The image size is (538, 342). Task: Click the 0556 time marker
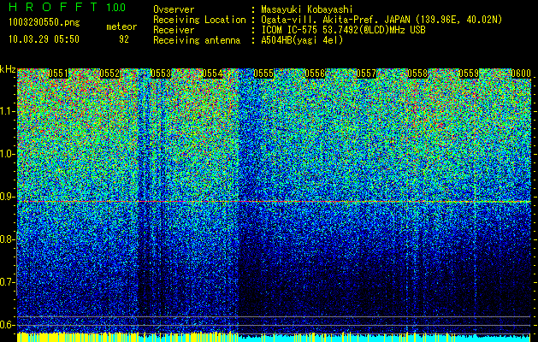pyautogui.click(x=315, y=74)
